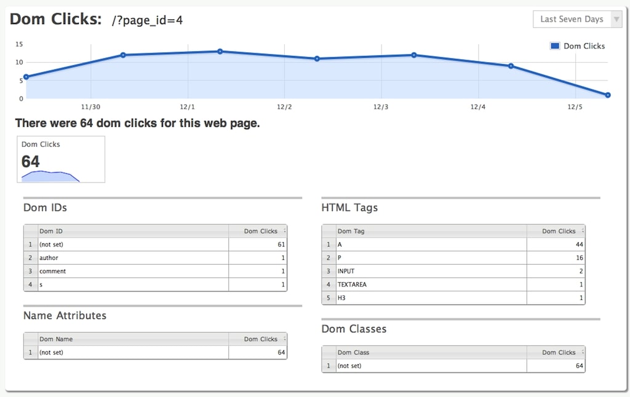Sort HTML Tags table by Dom Clicks icon
This screenshot has width=630, height=397.
click(x=583, y=231)
